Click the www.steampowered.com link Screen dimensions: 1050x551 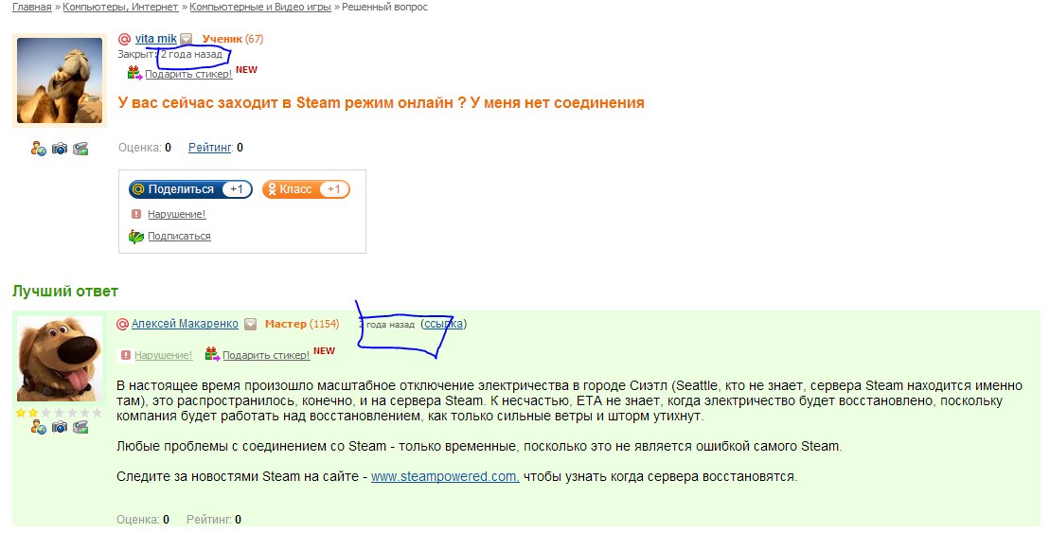point(445,477)
